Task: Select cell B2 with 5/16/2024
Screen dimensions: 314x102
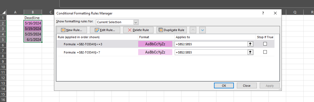Action: [33, 23]
